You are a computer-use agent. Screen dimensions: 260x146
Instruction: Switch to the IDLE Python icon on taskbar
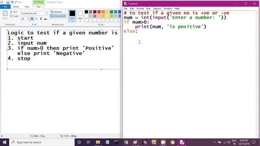pyautogui.click(x=182, y=142)
